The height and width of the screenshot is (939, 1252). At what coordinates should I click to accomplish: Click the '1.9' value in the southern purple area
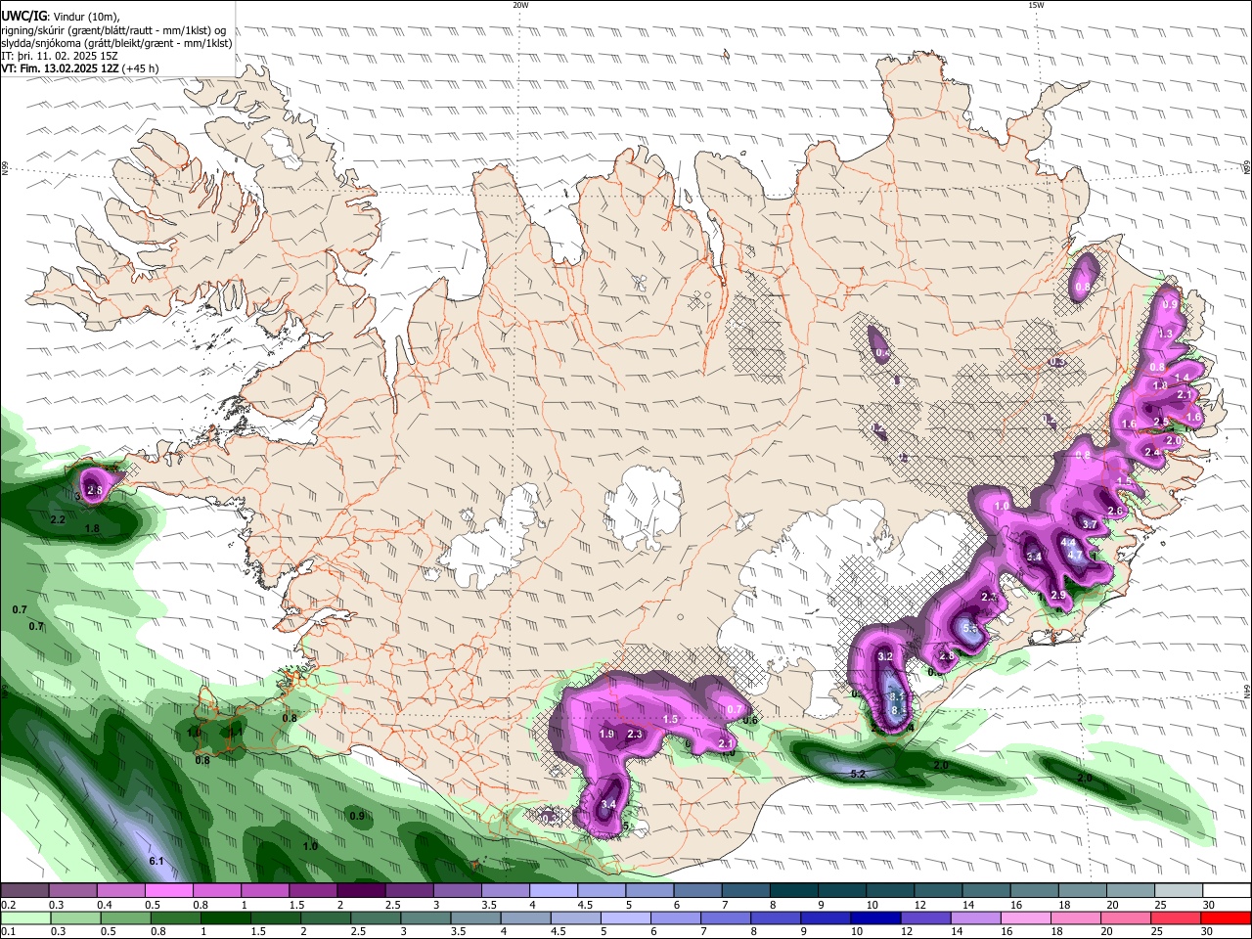606,734
